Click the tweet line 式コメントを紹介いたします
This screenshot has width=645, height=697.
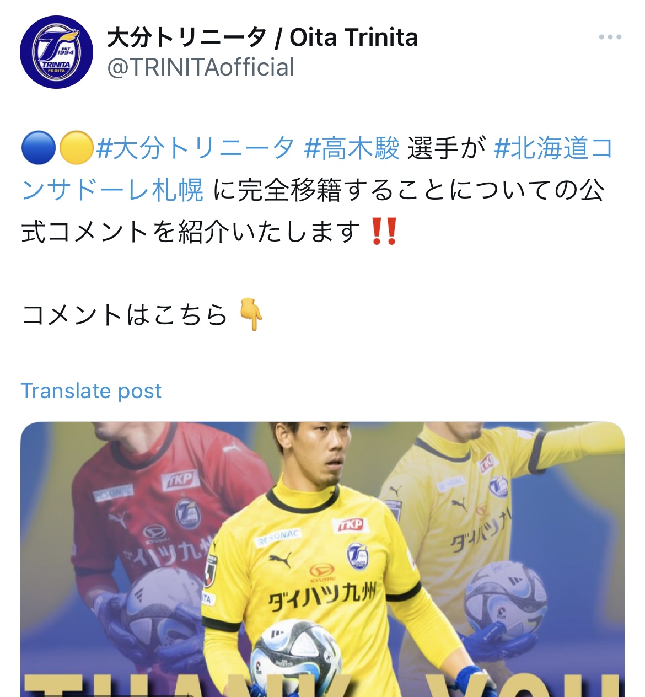pyautogui.click(x=191, y=232)
